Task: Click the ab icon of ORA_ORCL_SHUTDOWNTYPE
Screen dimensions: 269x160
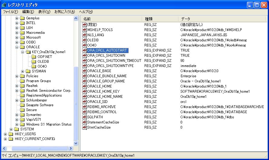Action: click(84, 66)
